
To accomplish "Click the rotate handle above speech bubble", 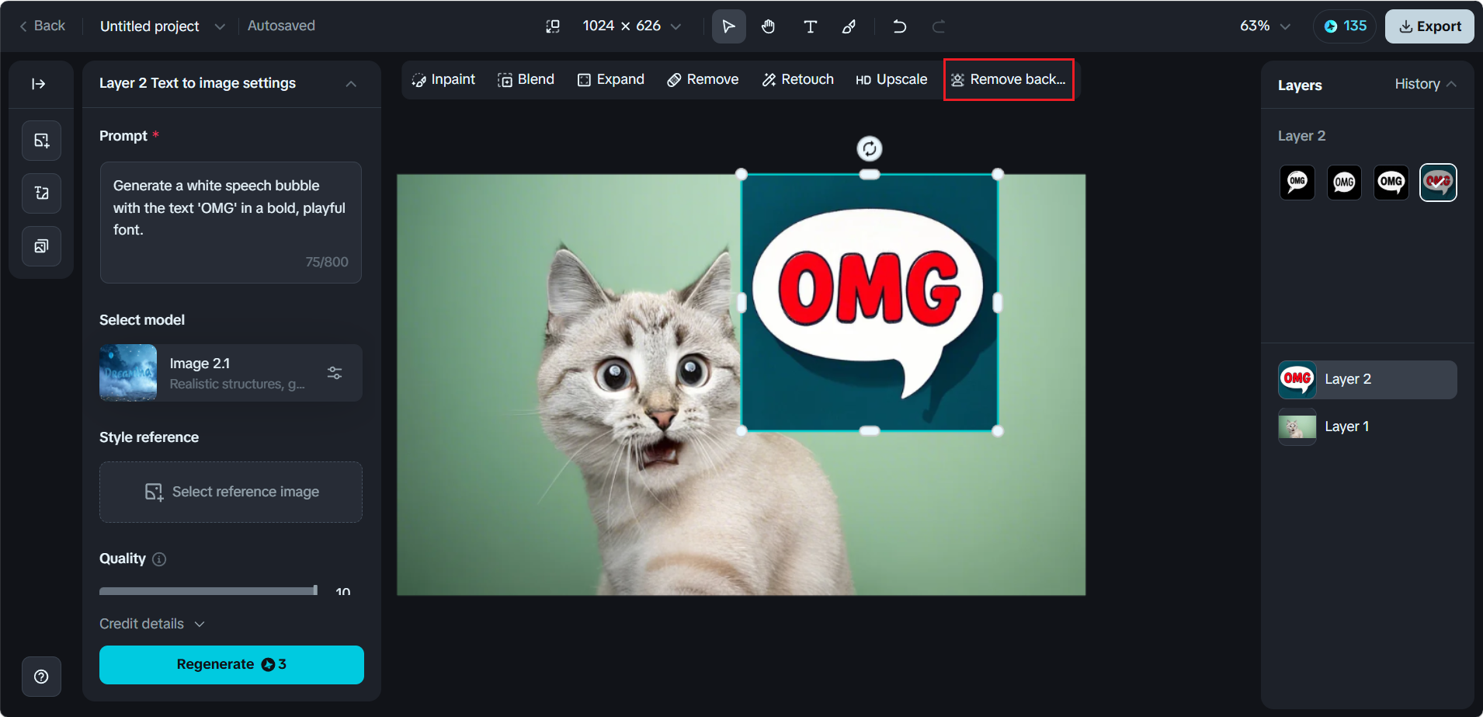I will point(870,148).
